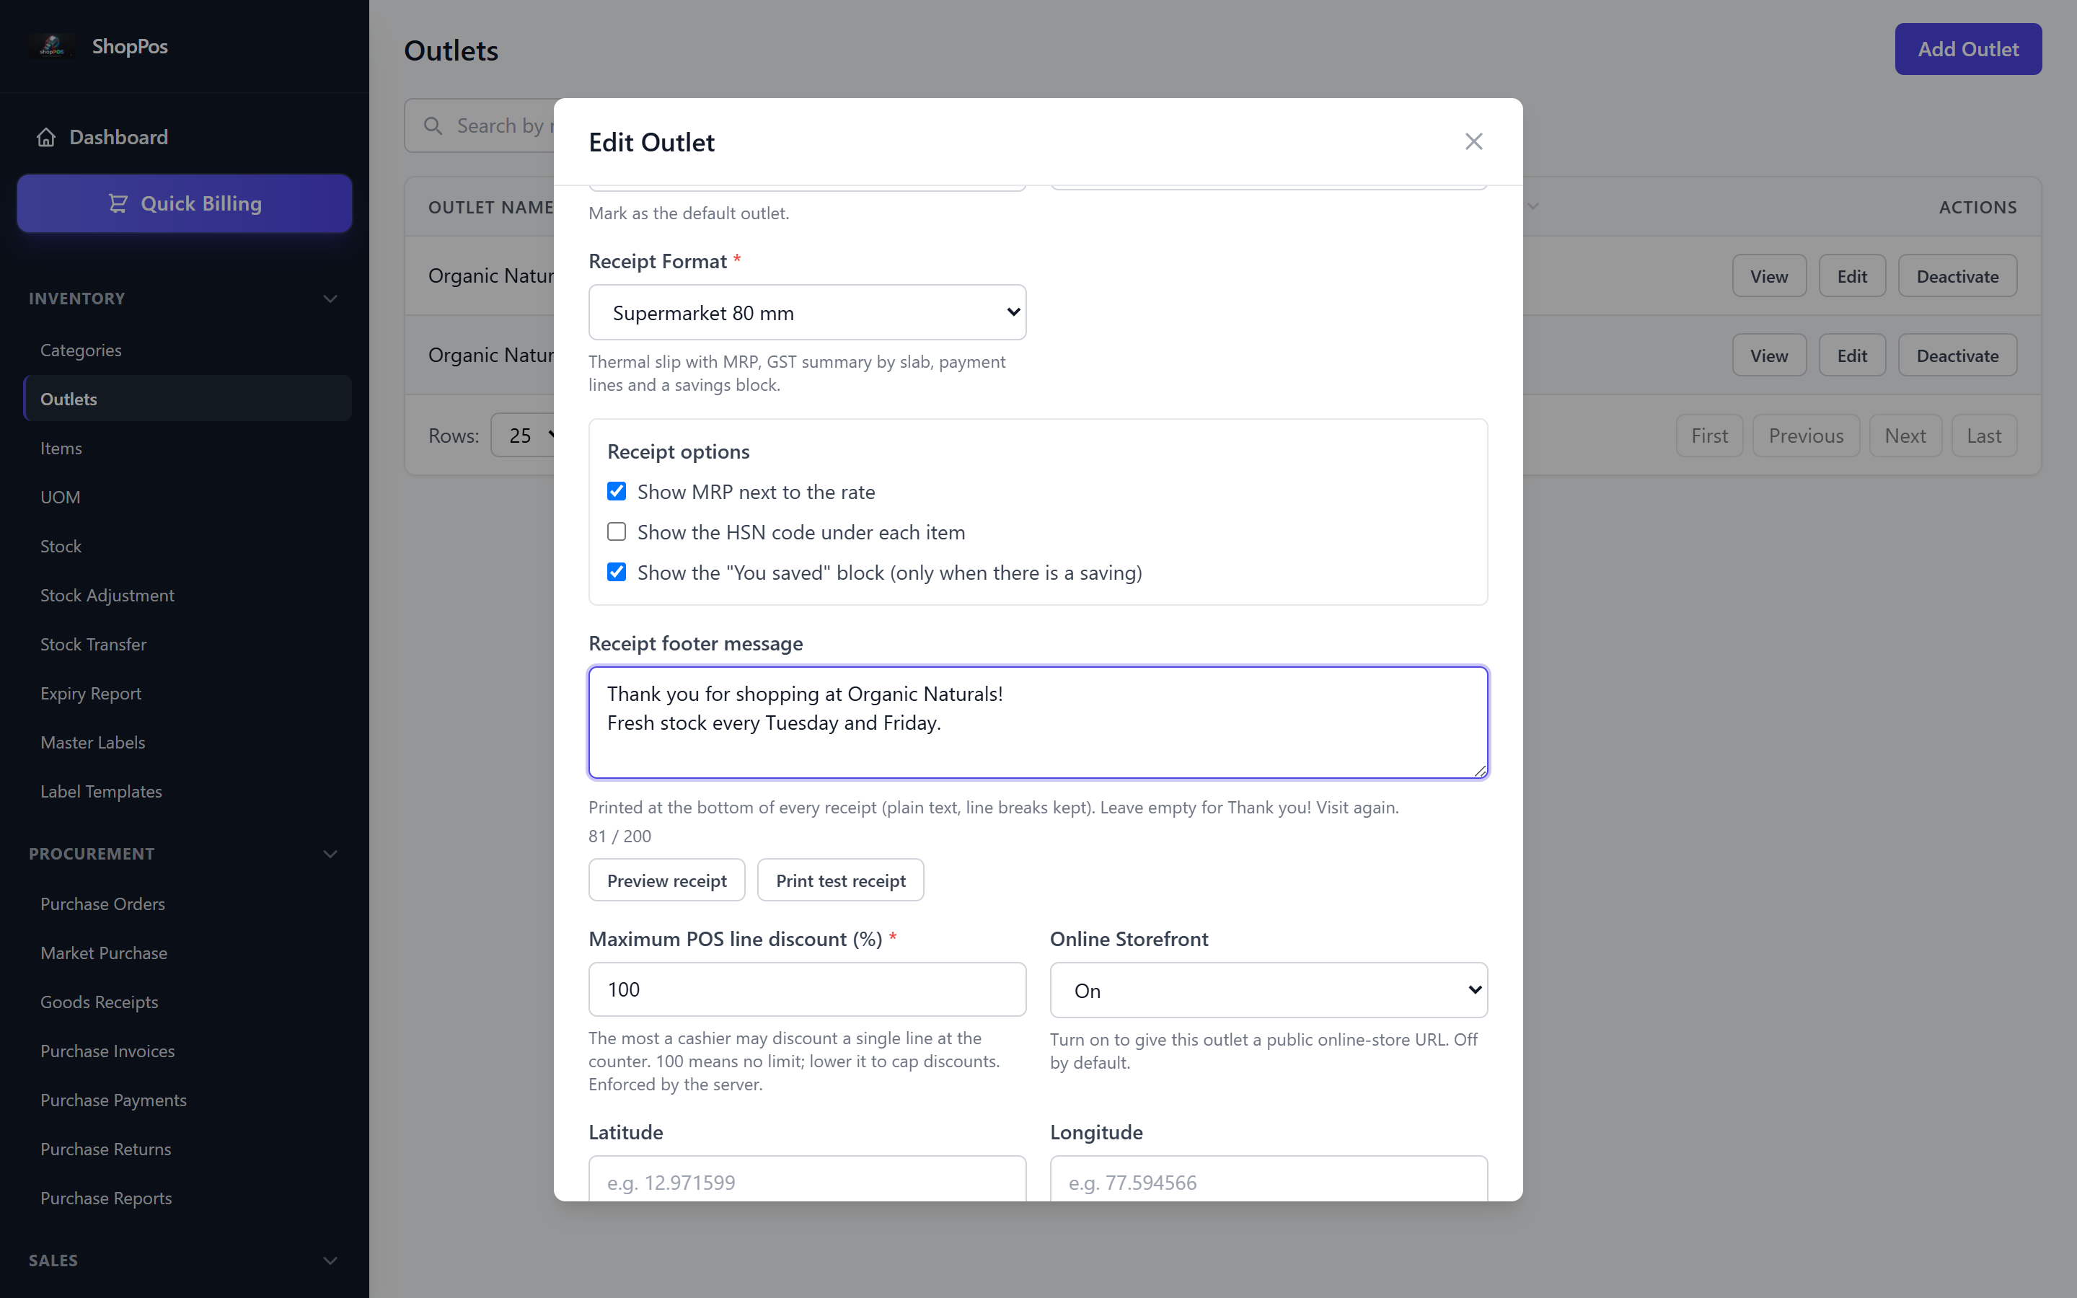Open Stock Transfer page
The width and height of the screenshot is (2077, 1298).
tap(187, 644)
